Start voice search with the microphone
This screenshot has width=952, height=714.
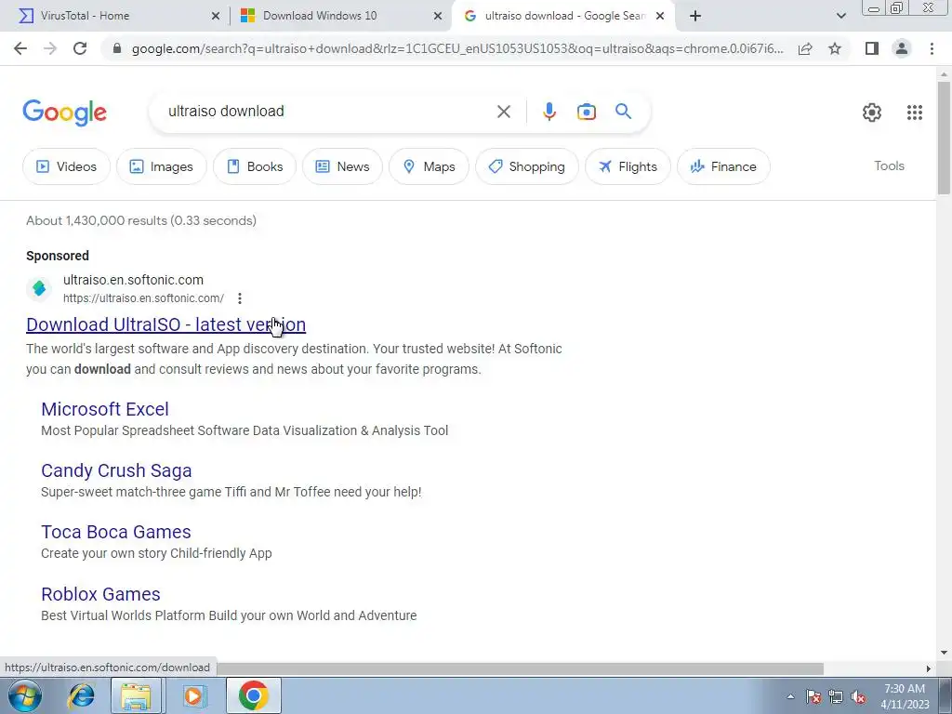pos(549,112)
